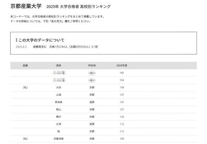Click the 182 count in the first row
Image resolution: width=207 pixels, height=144 pixels.
pyautogui.click(x=122, y=73)
